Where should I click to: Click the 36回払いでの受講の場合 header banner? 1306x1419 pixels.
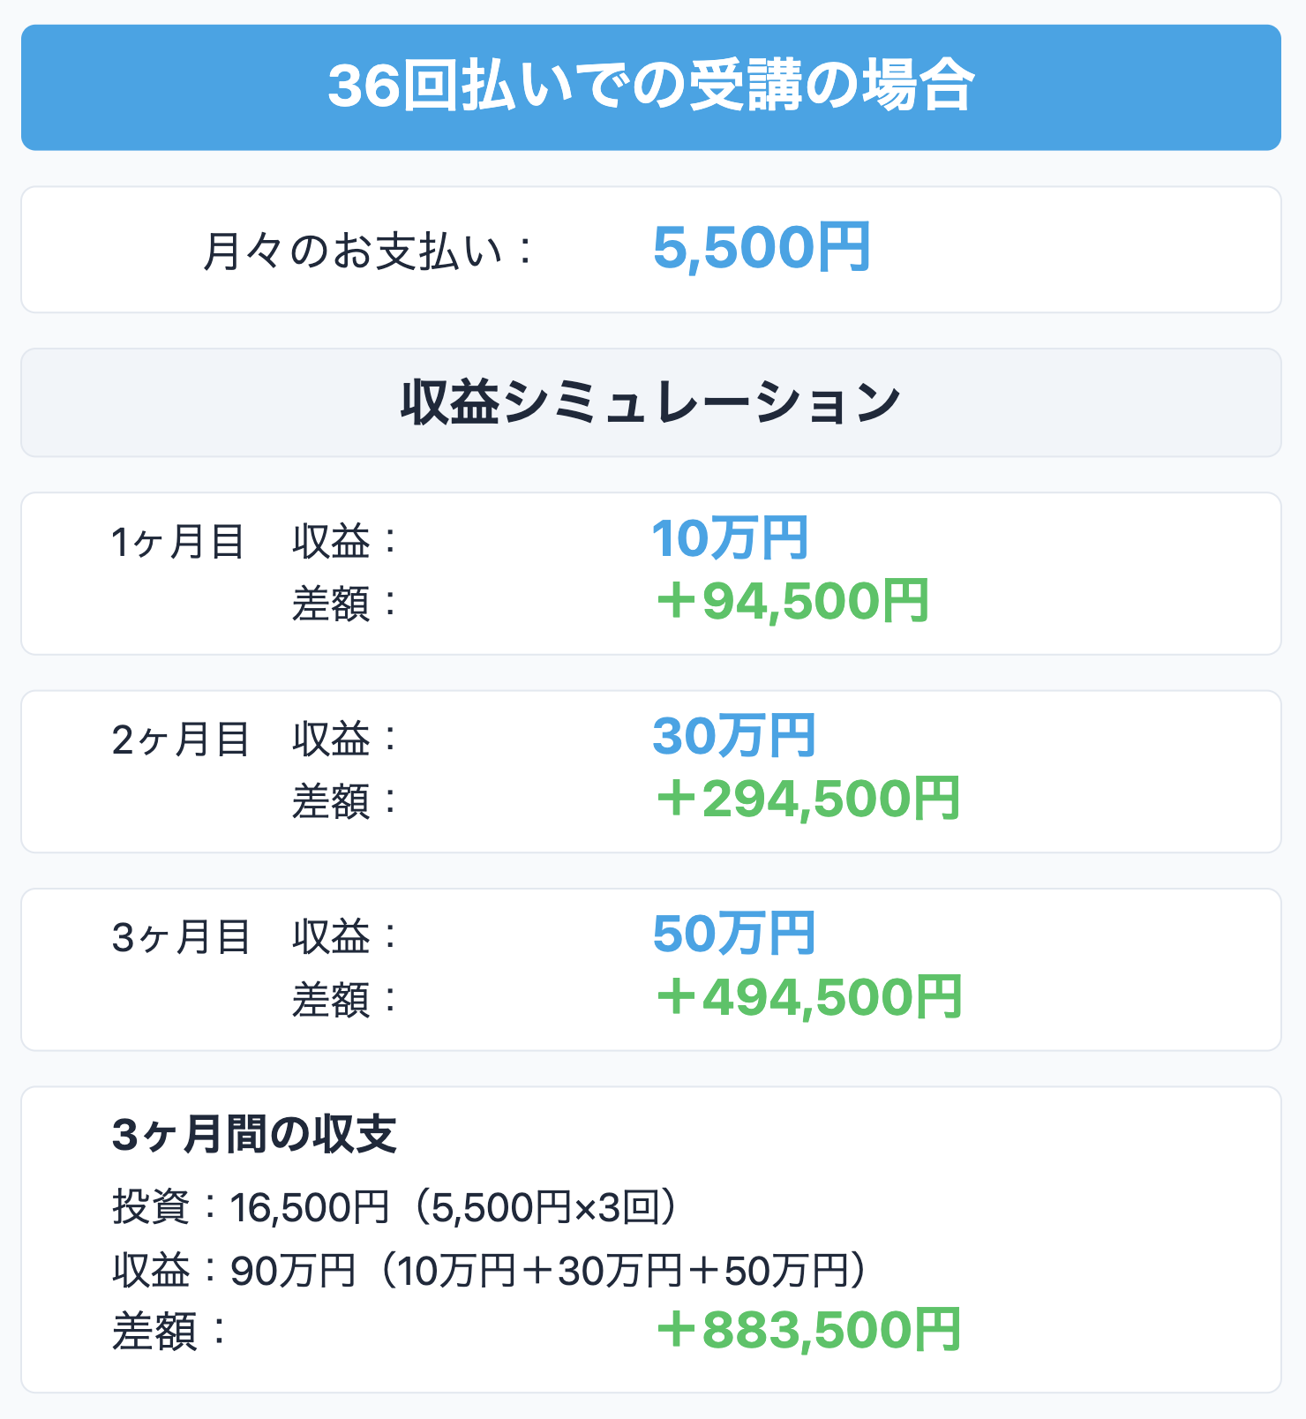click(651, 87)
